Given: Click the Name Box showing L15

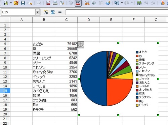Looking at the screenshot, I should pyautogui.click(x=18, y=12).
